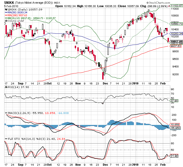Click the volume bars icon beside Volume undef

pyautogui.click(x=6, y=21)
